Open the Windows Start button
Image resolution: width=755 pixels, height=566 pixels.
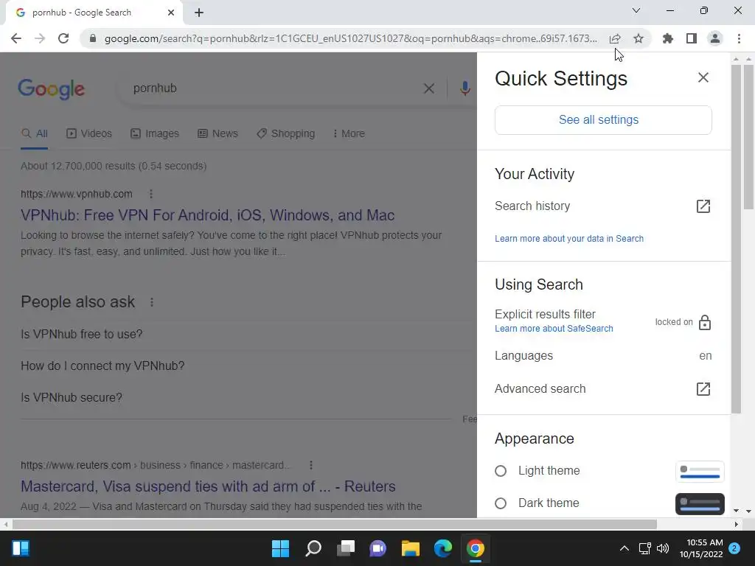pos(280,548)
